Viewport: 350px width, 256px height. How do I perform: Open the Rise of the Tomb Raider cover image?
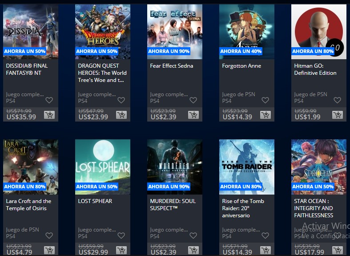click(247, 167)
